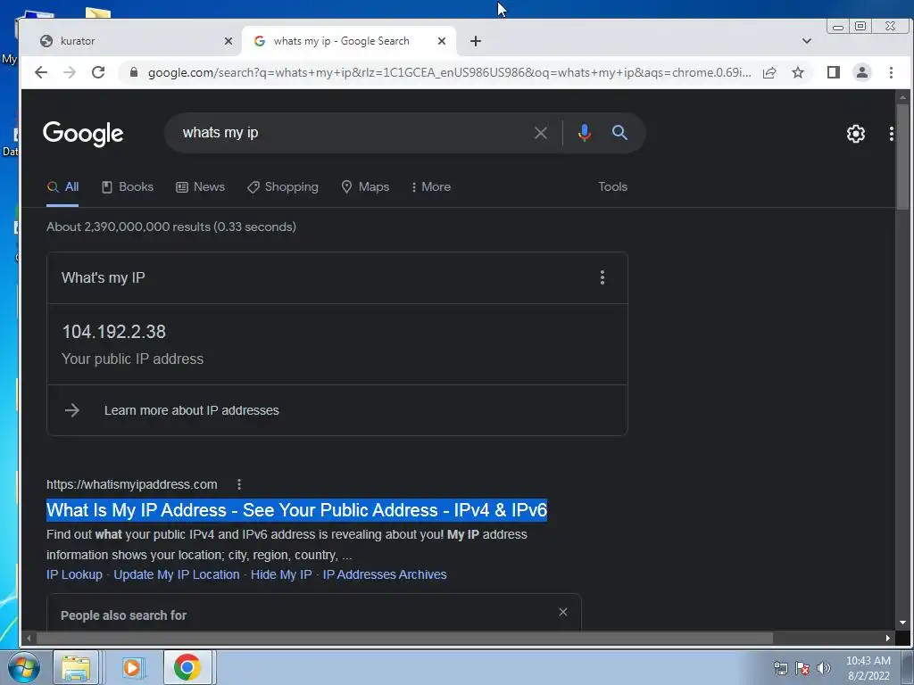The height and width of the screenshot is (685, 914).
Task: Open the tab search dropdown arrow
Action: click(807, 41)
